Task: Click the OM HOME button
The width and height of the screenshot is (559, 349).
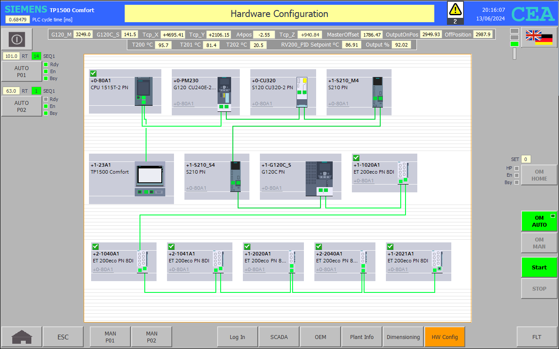Action: pos(539,175)
